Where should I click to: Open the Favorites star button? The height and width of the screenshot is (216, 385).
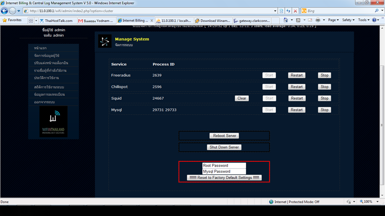[12, 20]
